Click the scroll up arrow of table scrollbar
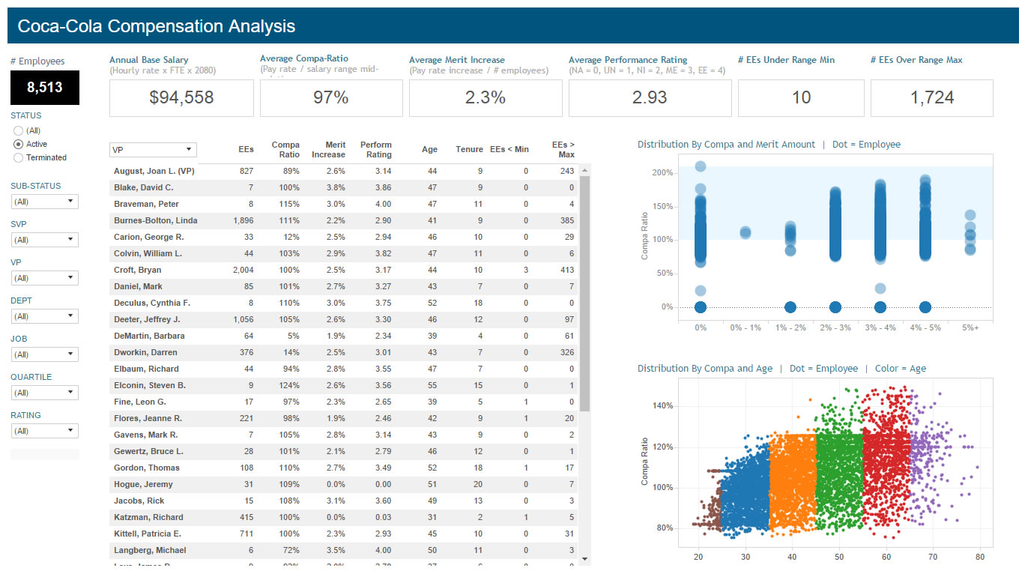This screenshot has width=1025, height=577. click(x=585, y=170)
